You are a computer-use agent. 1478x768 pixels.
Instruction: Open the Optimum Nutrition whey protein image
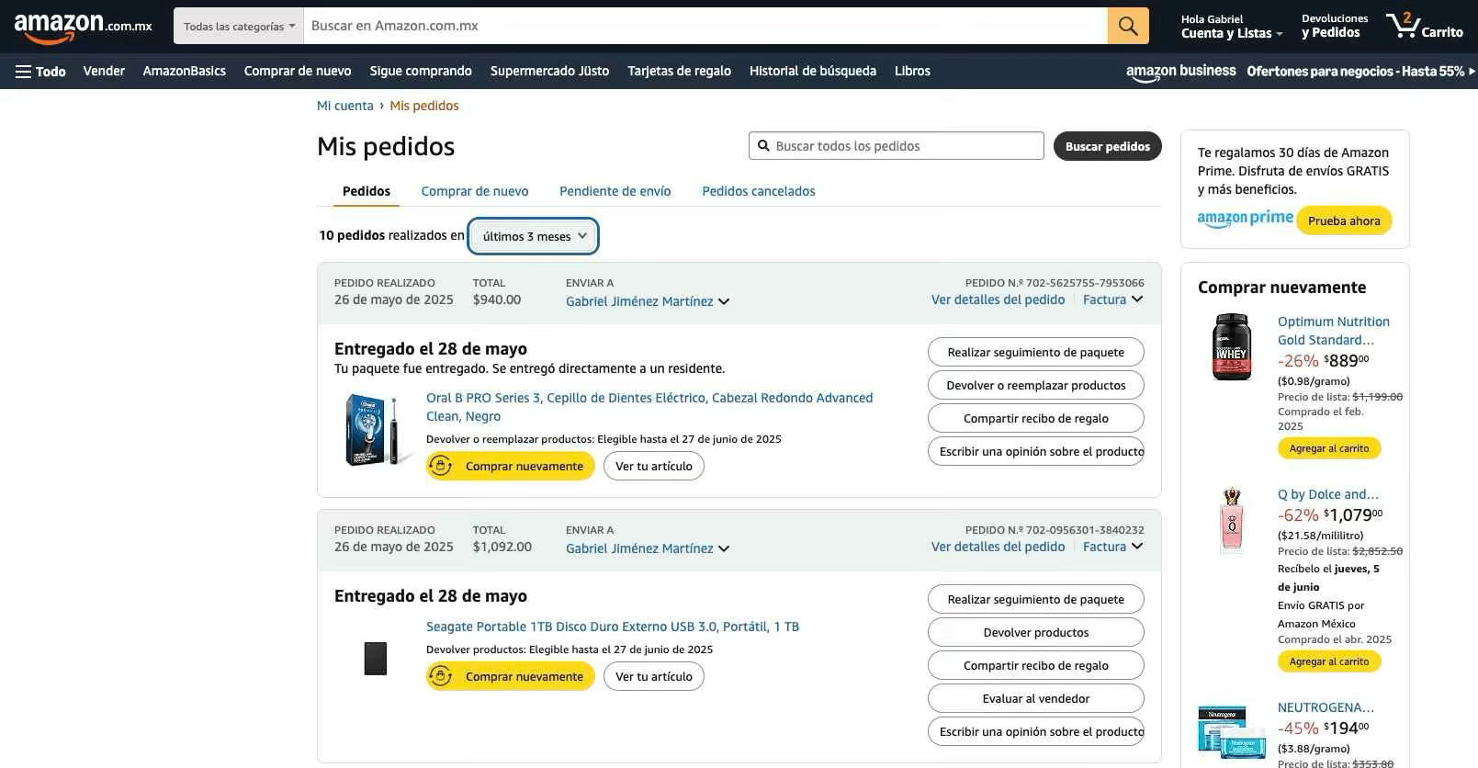click(1232, 347)
